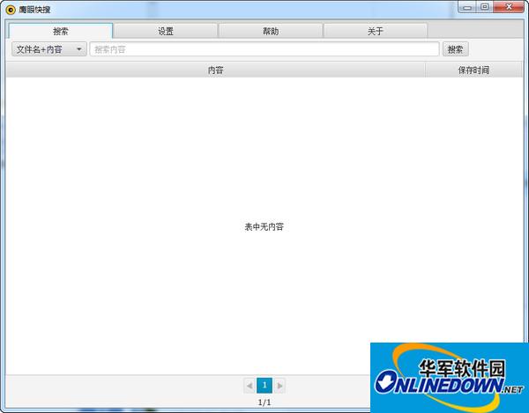Minimize the 鹰眼快搜 window
The width and height of the screenshot is (529, 413).
pos(468,7)
